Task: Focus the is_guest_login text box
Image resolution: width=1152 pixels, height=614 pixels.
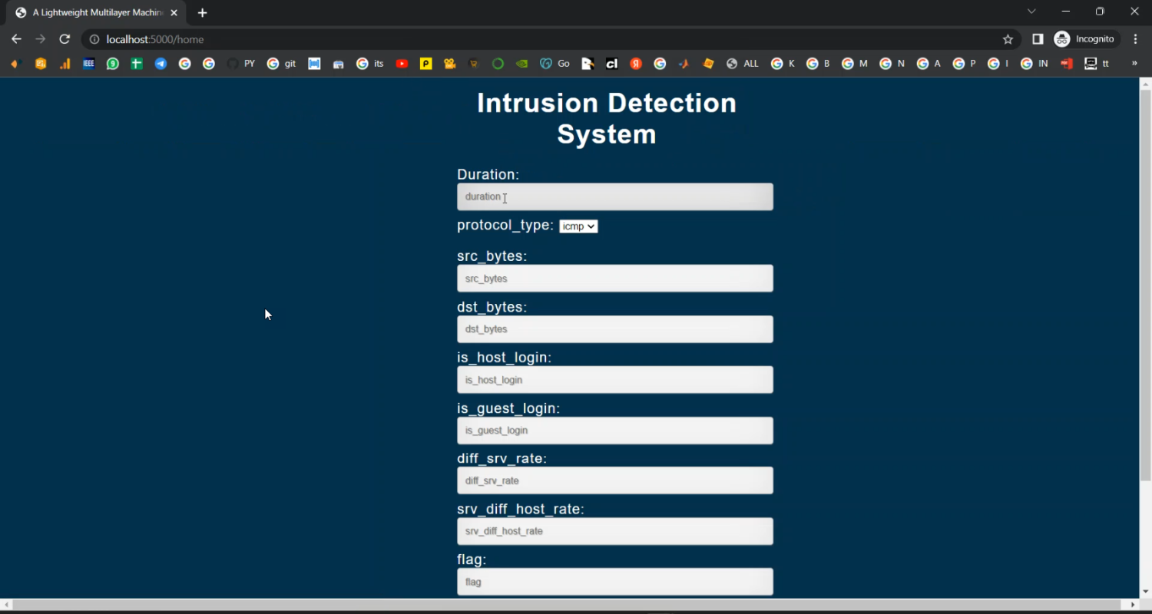Action: 614,431
